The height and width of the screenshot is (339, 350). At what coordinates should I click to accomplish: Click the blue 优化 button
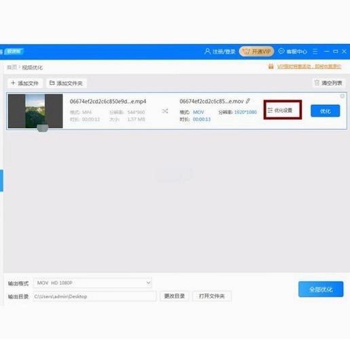tap(325, 111)
